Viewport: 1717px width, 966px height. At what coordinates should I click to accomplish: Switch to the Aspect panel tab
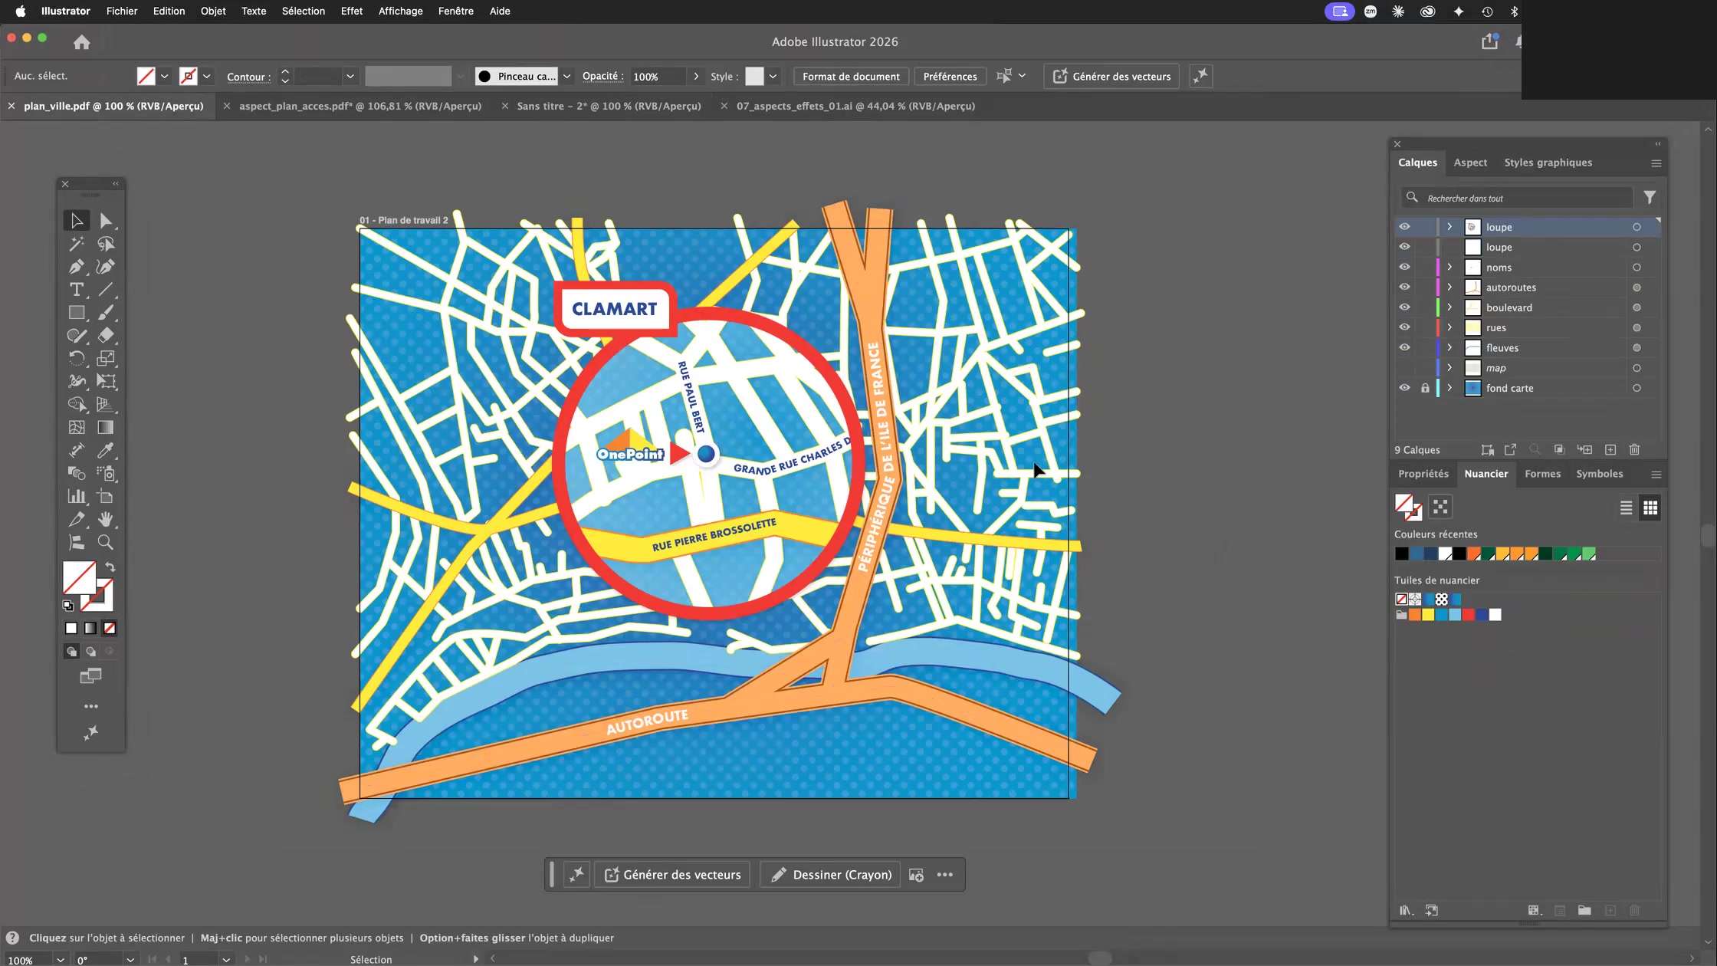(x=1469, y=163)
